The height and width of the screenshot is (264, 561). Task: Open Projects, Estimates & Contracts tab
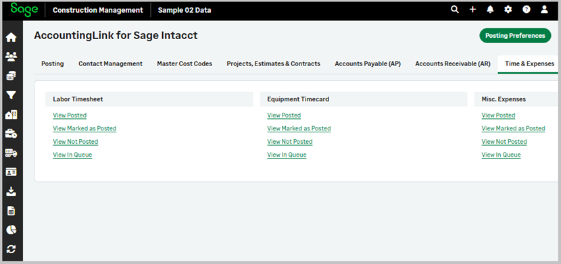[273, 63]
